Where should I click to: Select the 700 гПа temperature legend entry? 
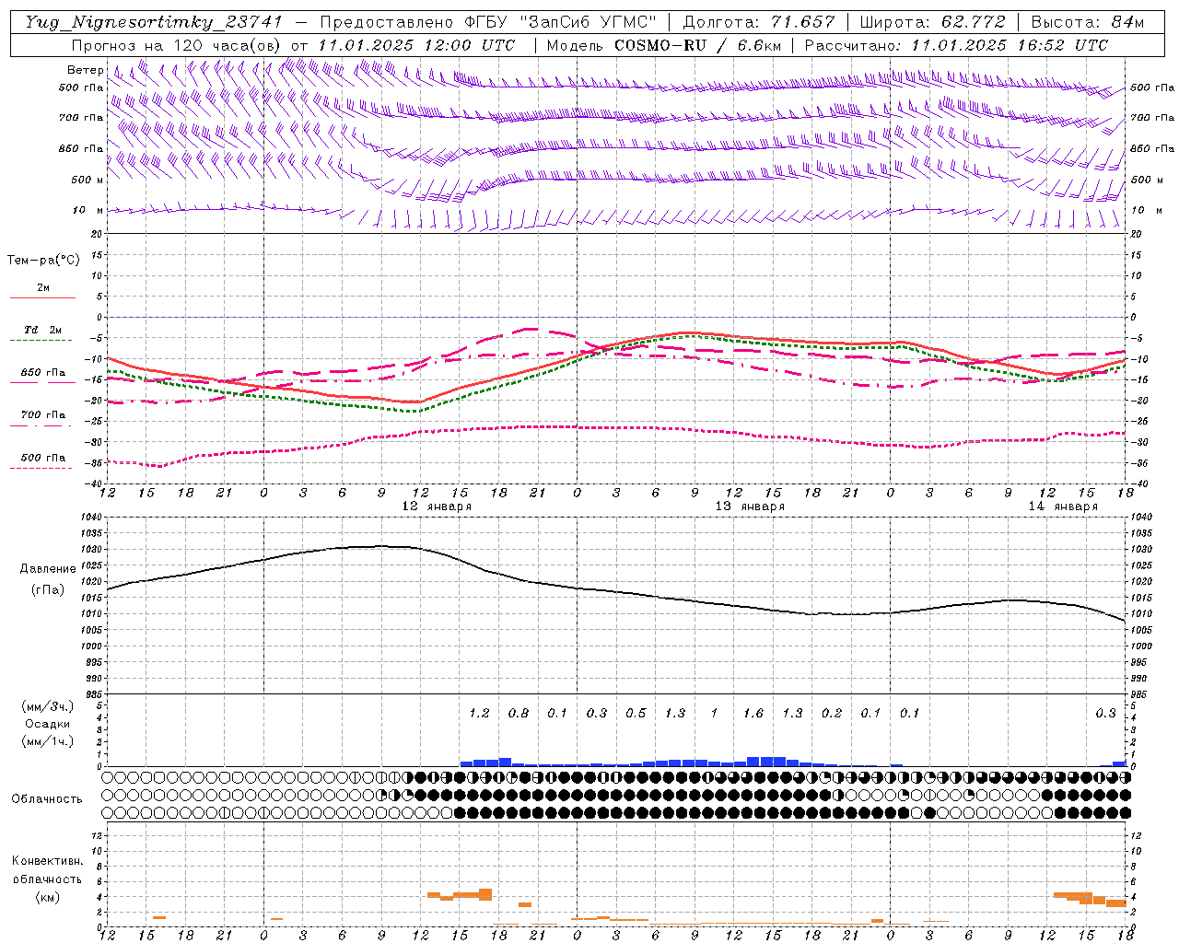point(42,415)
